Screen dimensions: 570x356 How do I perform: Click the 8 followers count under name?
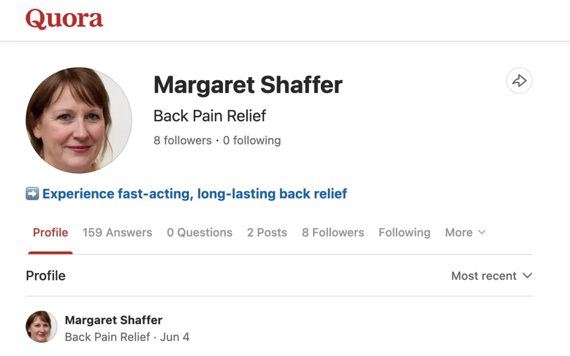183,141
